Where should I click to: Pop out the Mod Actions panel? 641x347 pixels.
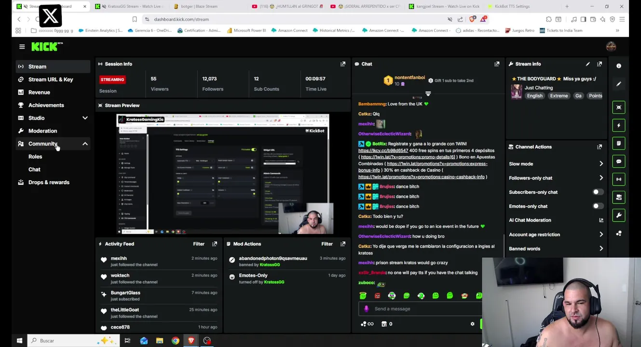(x=343, y=244)
